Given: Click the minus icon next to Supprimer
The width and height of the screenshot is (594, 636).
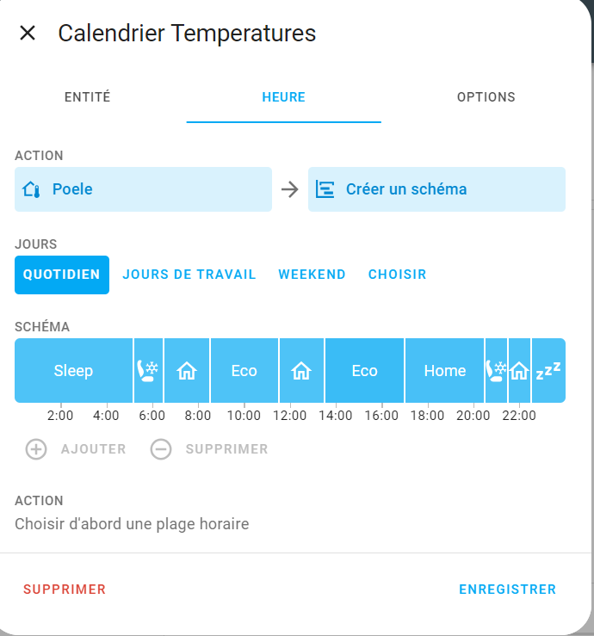Looking at the screenshot, I should (161, 449).
